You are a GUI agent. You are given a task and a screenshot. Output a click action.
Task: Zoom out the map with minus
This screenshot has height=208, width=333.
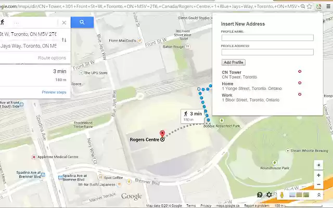point(318,185)
